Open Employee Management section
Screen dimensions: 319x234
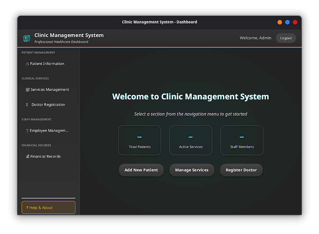48,131
